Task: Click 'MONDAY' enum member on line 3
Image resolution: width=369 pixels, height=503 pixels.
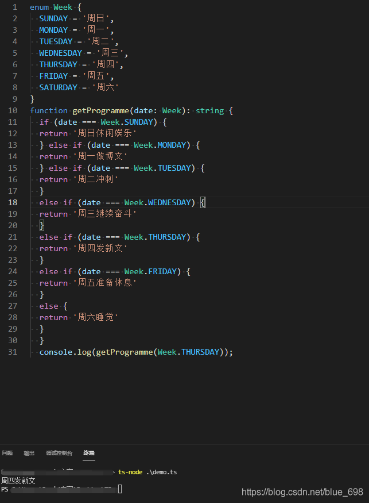Action: click(53, 30)
